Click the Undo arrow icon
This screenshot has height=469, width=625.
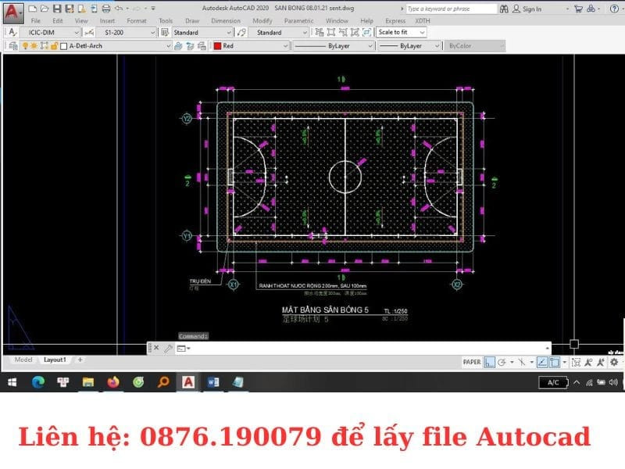(x=118, y=9)
